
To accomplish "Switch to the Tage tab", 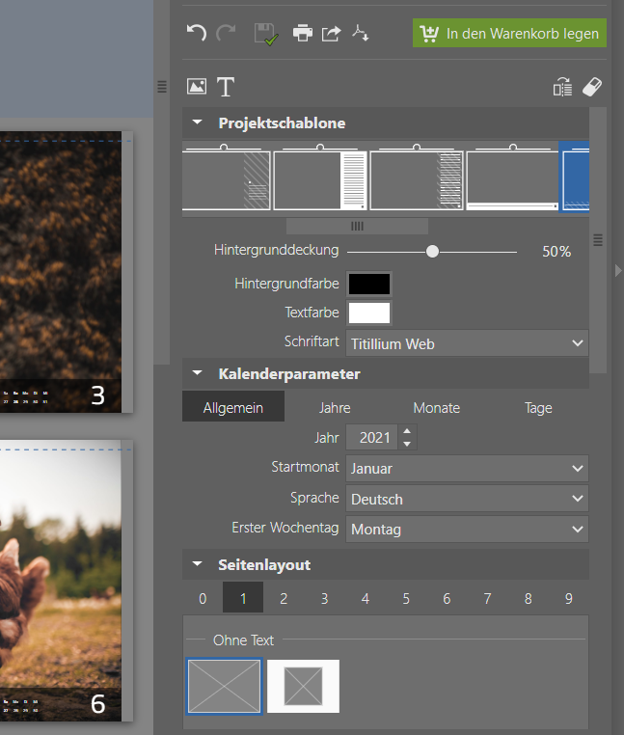I will point(538,408).
